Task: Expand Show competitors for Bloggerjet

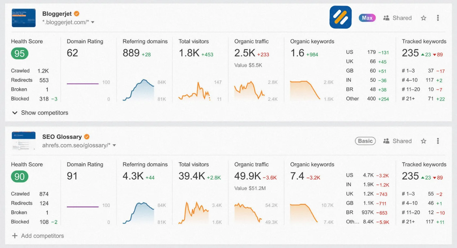Action: (x=40, y=113)
